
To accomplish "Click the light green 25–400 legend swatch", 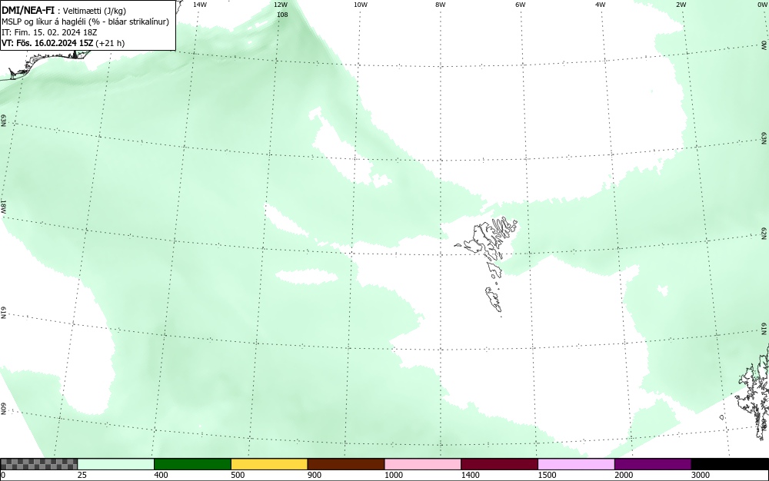I will 116,464.
